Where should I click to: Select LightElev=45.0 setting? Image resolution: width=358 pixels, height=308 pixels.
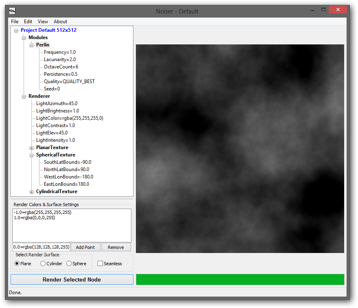[x=52, y=133]
